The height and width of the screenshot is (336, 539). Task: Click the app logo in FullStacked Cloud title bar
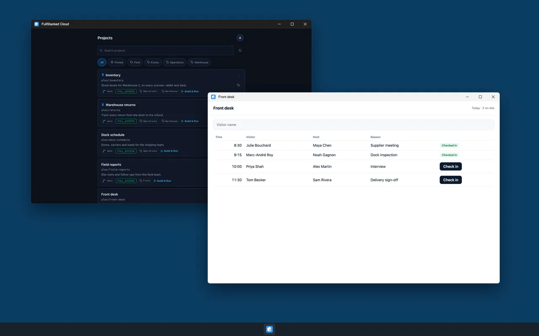(37, 24)
